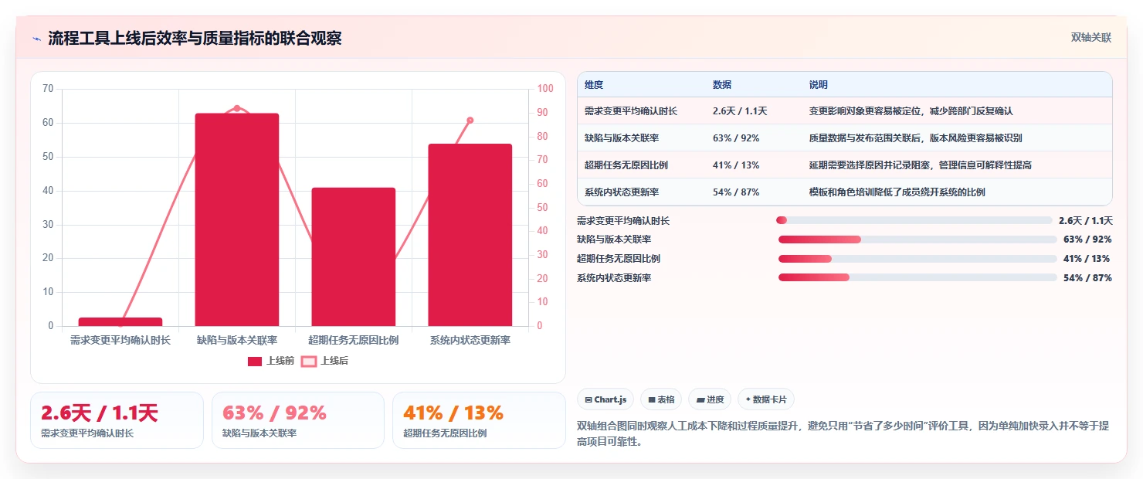The width and height of the screenshot is (1143, 479).
Task: Click the 数据 column header
Action: [x=722, y=84]
